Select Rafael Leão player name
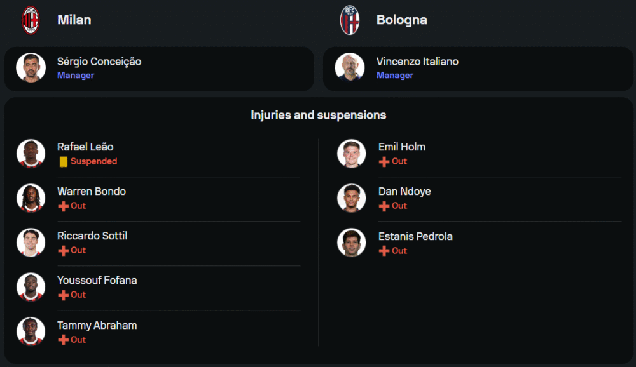636x367 pixels. (85, 147)
